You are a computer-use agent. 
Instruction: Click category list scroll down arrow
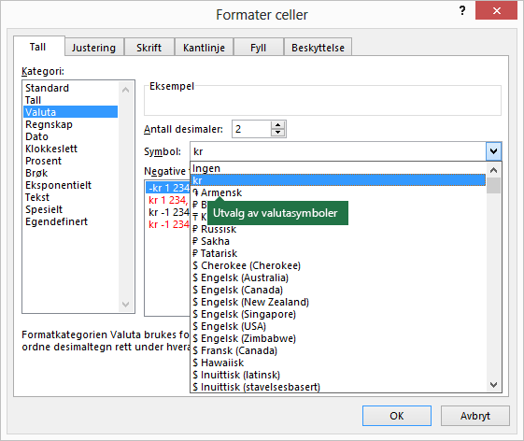(x=126, y=305)
